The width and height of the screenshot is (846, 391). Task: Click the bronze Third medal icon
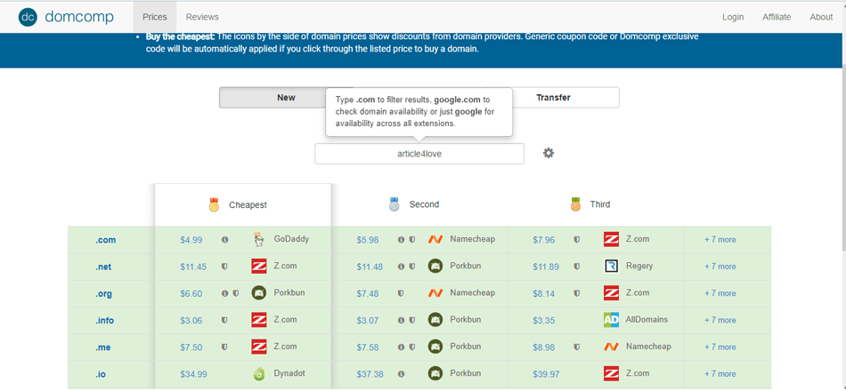pyautogui.click(x=575, y=204)
